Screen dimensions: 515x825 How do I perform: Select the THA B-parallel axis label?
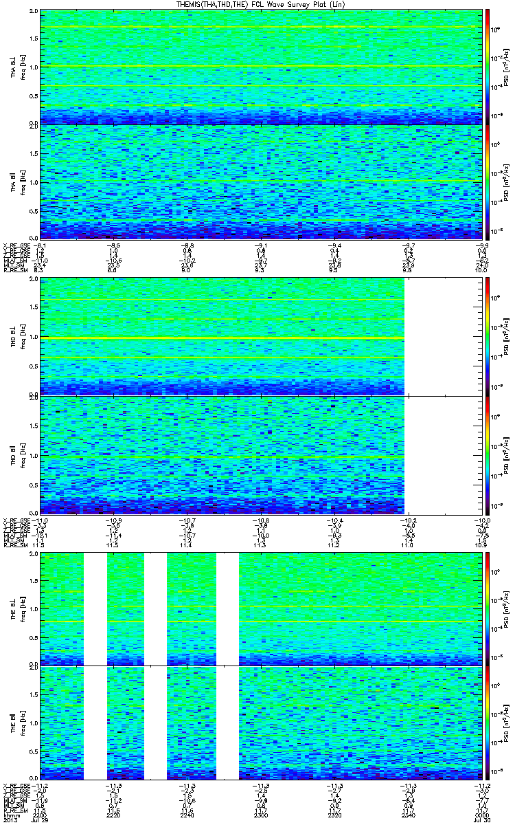click(12, 181)
